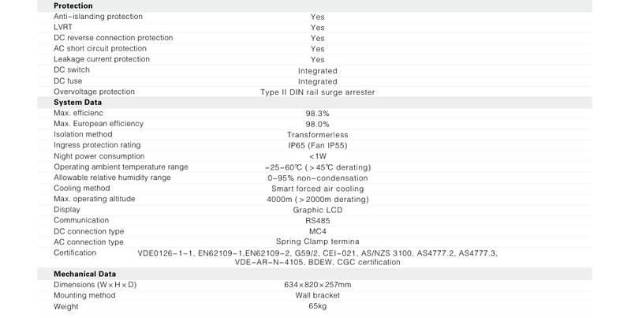Click the DC reverse connection protection label
631x318 pixels.
(x=113, y=38)
